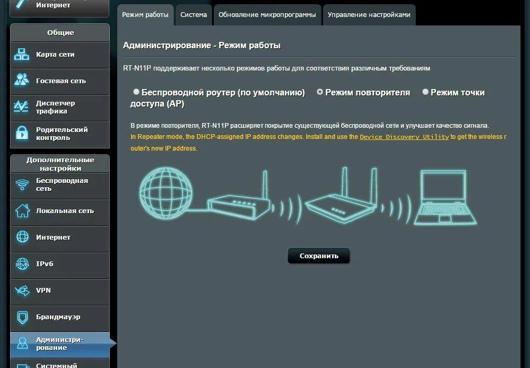Click the house icon for Локальная сеть
Viewport: 530px width, 368px height.
(x=22, y=211)
